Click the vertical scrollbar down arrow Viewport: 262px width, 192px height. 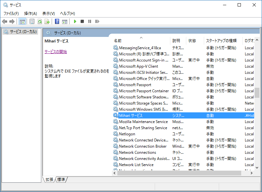tap(257, 168)
